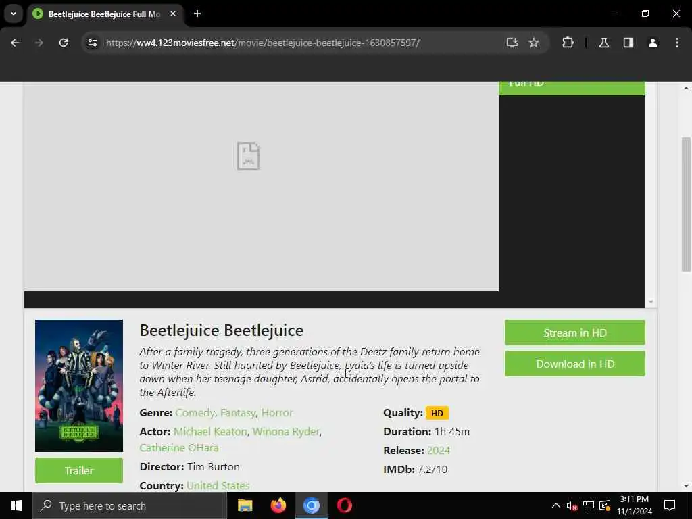Click the muted volume tray icon
692x519 pixels.
pos(572,505)
